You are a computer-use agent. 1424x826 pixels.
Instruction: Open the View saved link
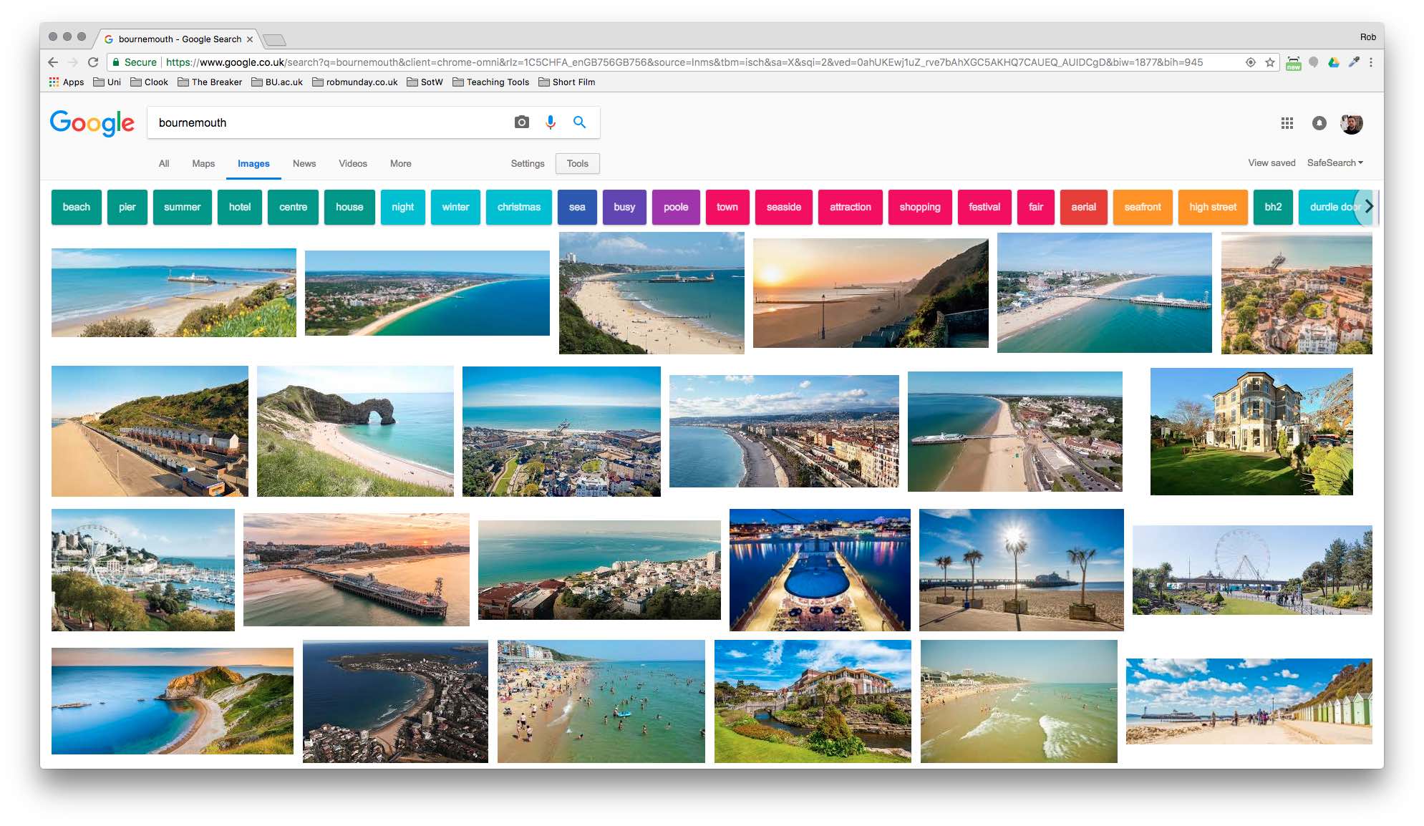[x=1272, y=163]
